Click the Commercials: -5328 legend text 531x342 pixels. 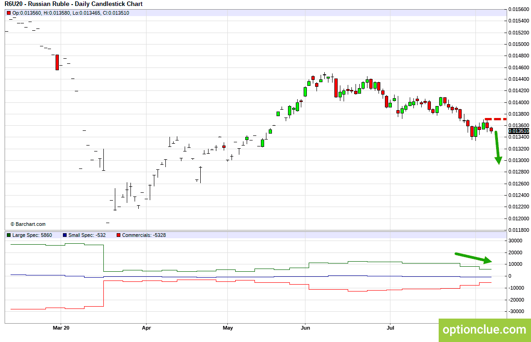click(144, 235)
